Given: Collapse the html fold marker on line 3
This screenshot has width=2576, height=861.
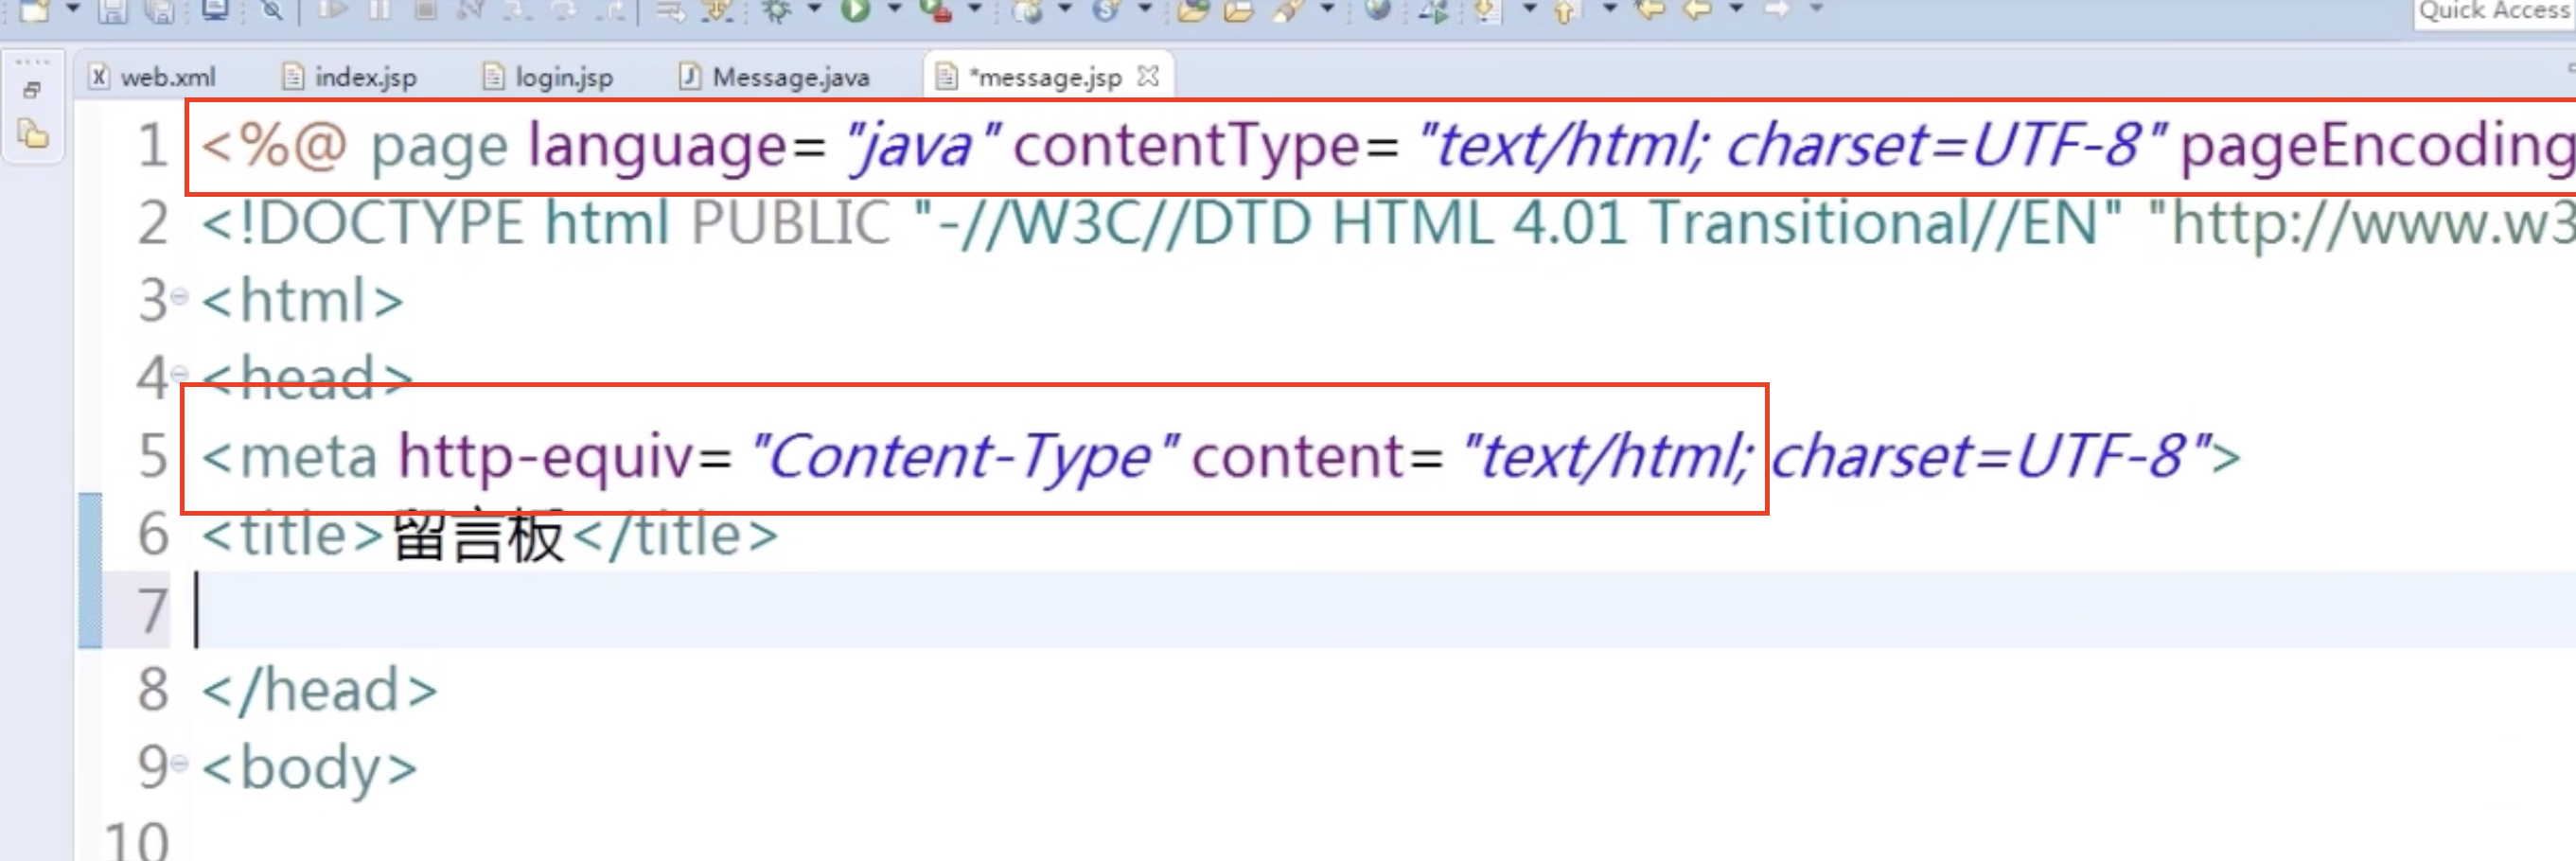Looking at the screenshot, I should coord(179,297).
